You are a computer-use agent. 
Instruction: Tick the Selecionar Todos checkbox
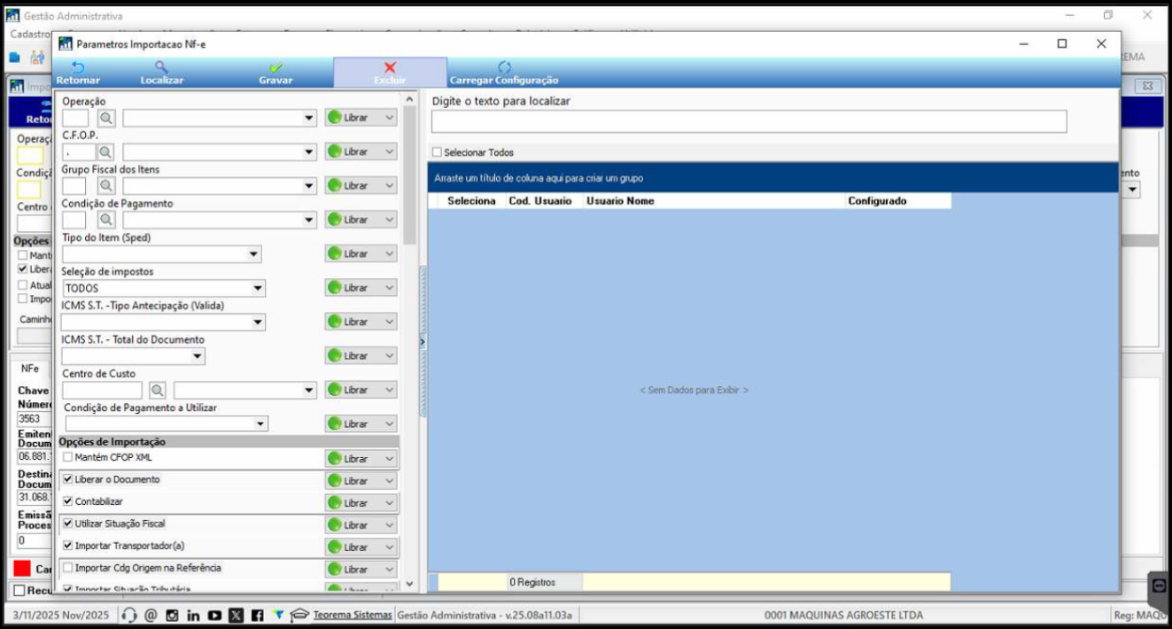437,152
